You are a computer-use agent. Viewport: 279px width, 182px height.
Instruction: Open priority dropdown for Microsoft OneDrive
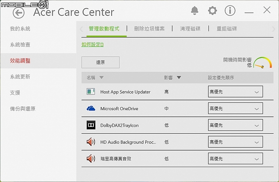(235, 108)
